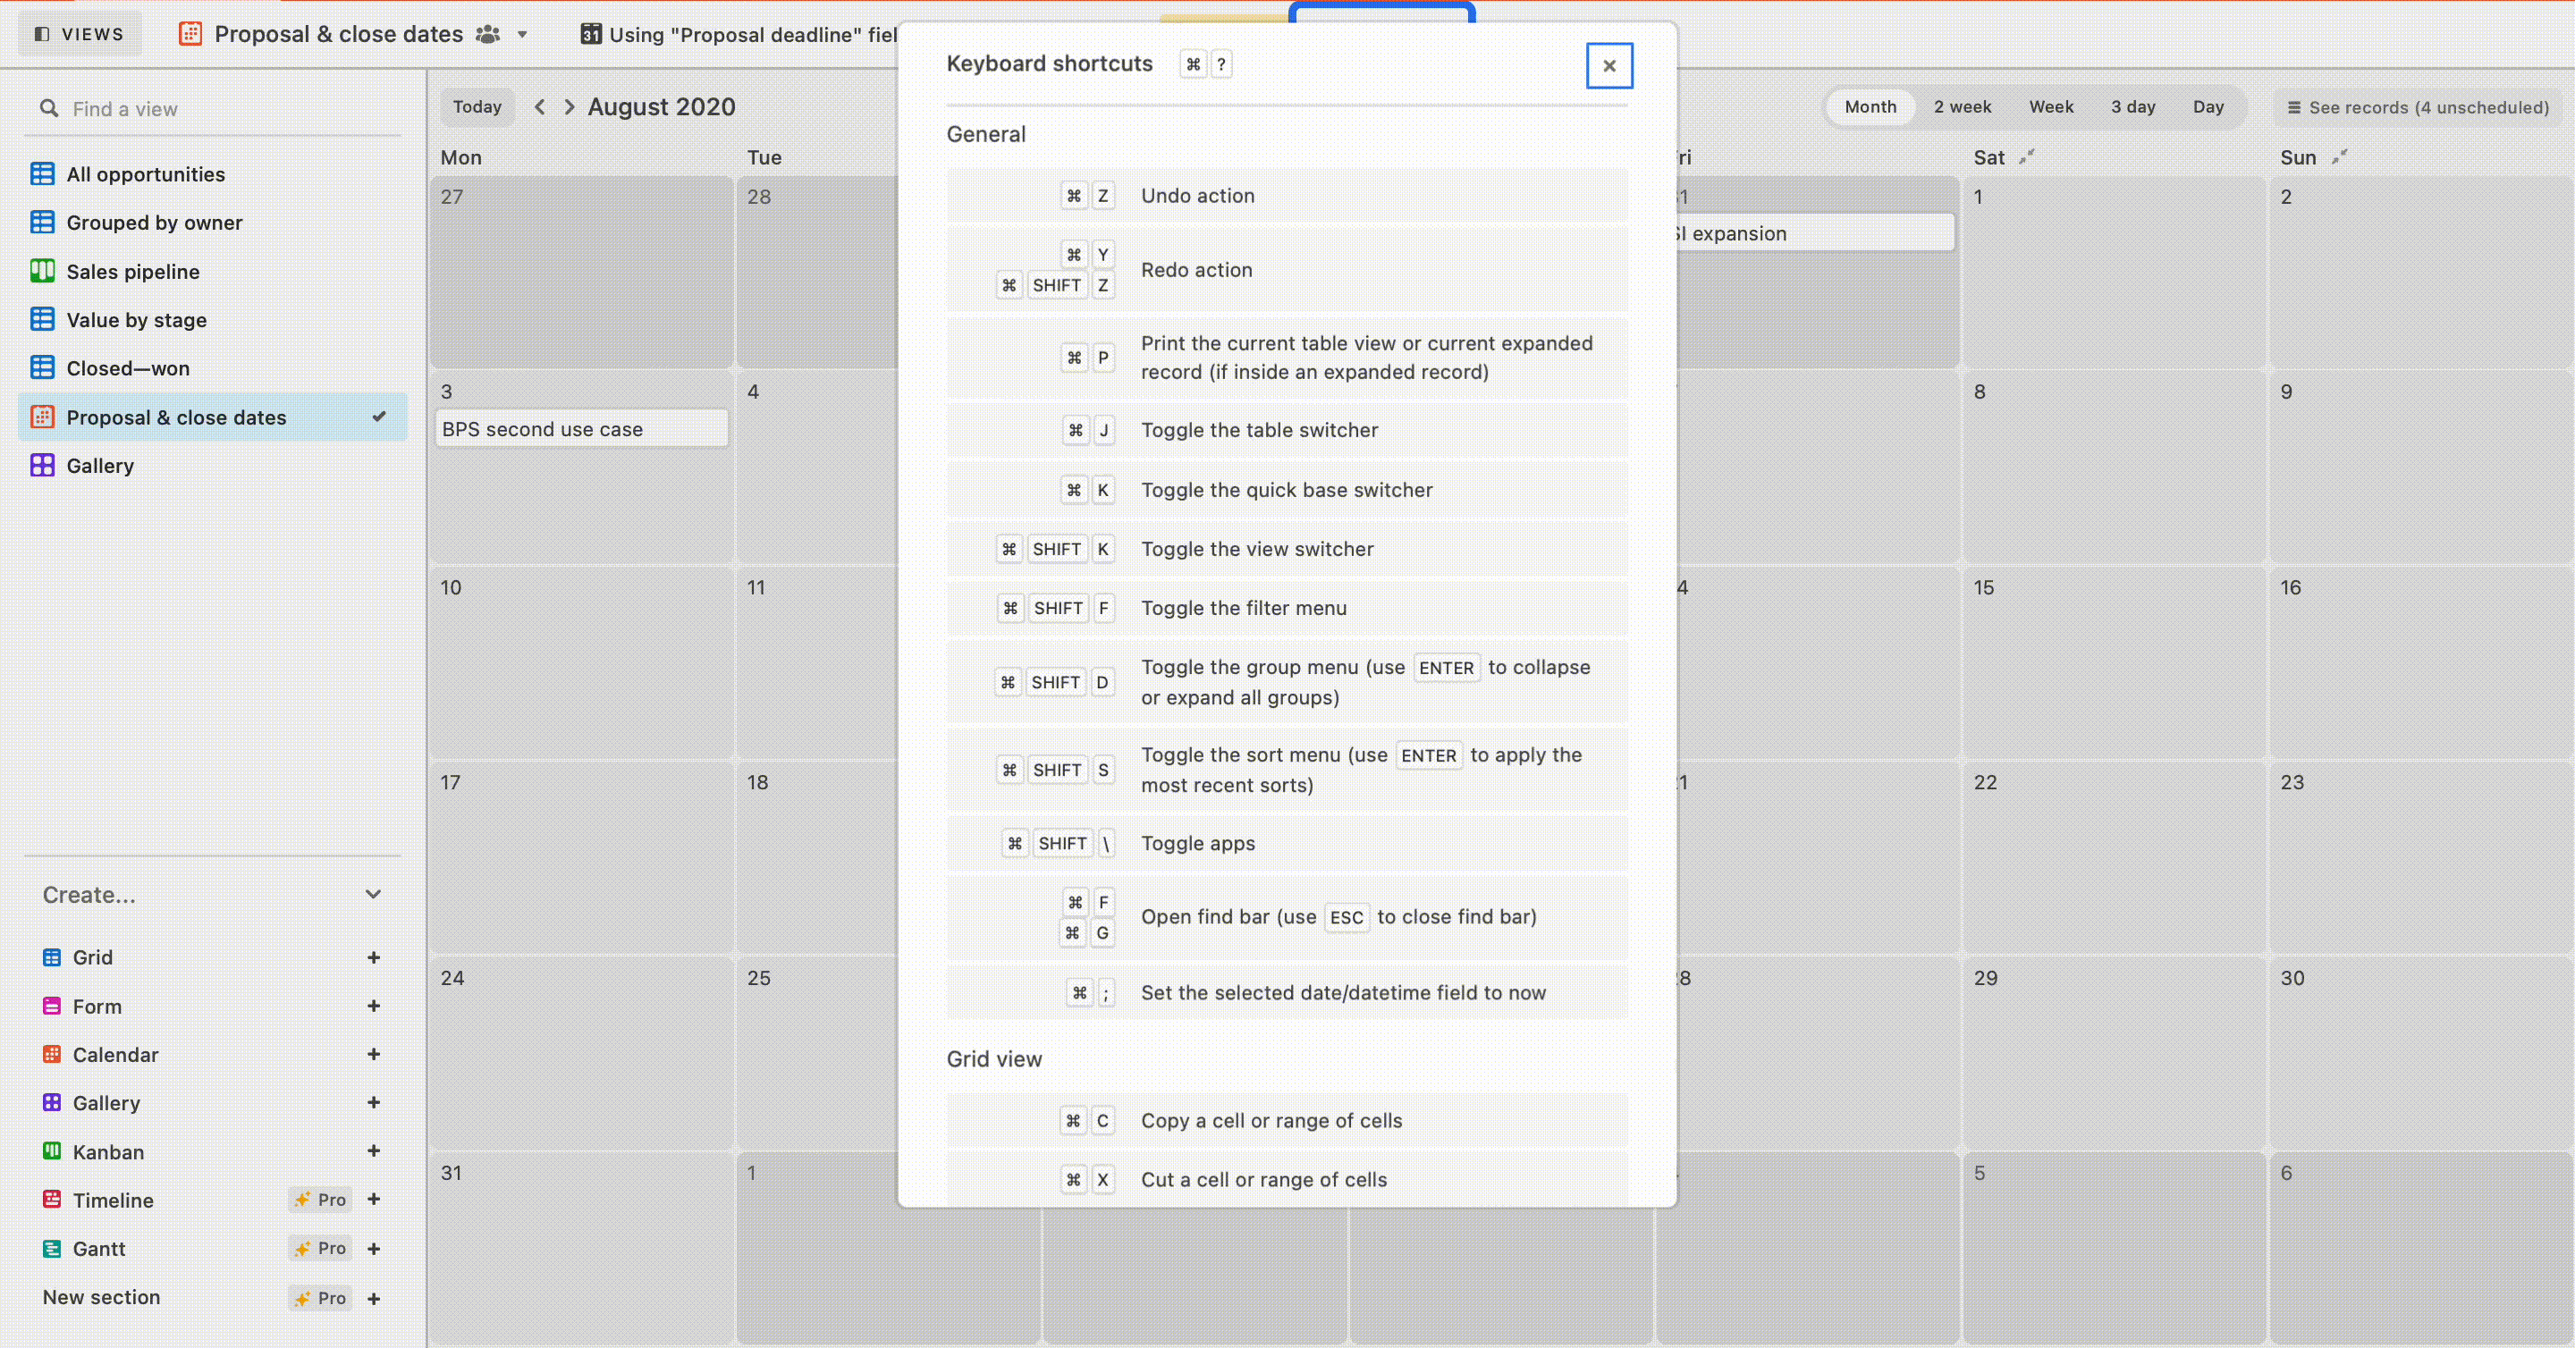Open the Using "Proposal deadline" field option

click(x=739, y=35)
